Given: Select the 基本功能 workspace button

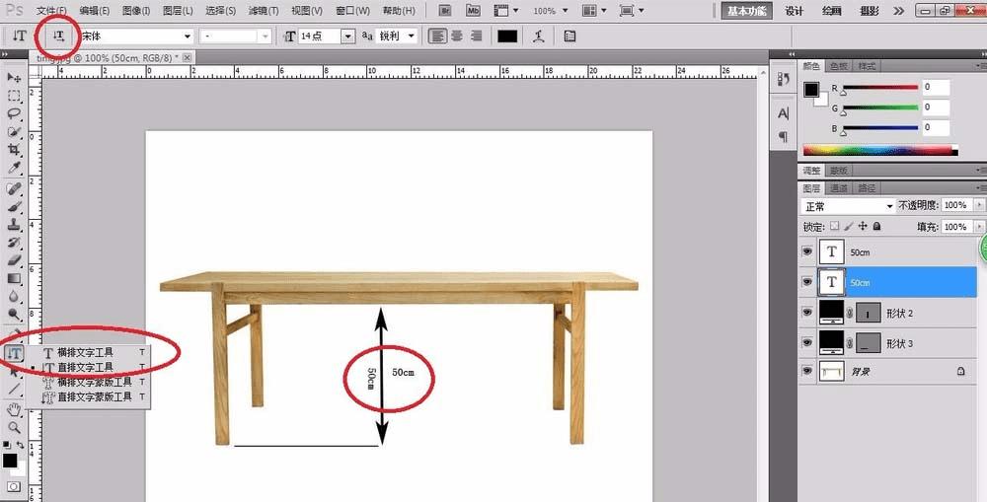Looking at the screenshot, I should pos(746,11).
